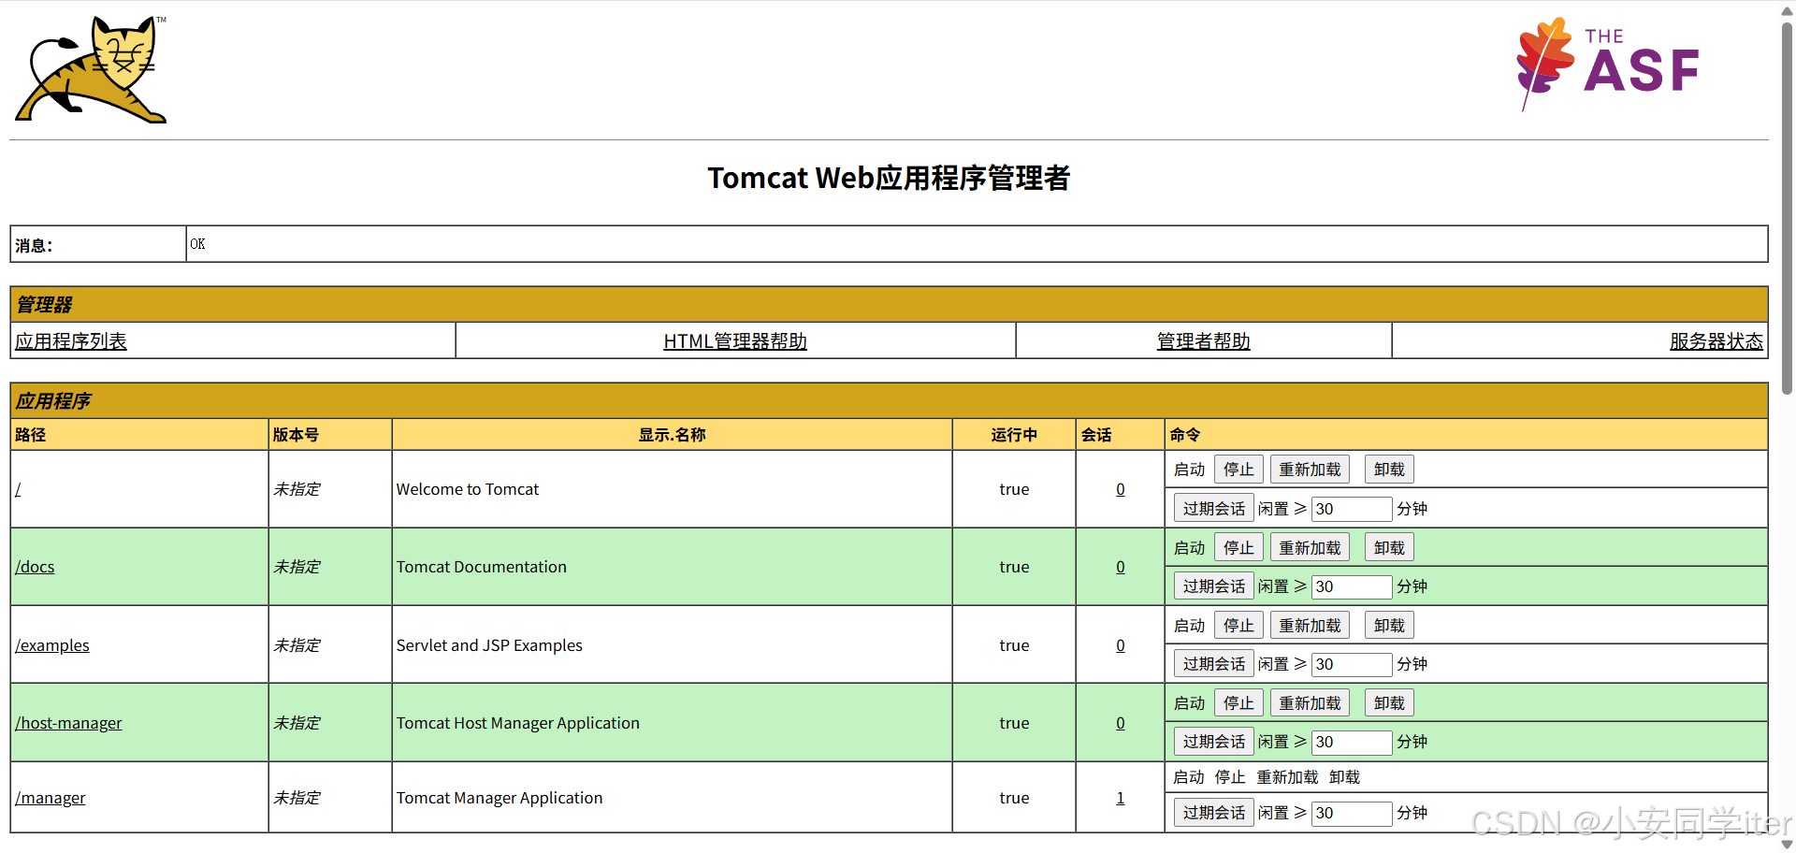Viewport: 1796px width, 853px height.
Task: Click the Tomcat cat logo
Action: [91, 69]
